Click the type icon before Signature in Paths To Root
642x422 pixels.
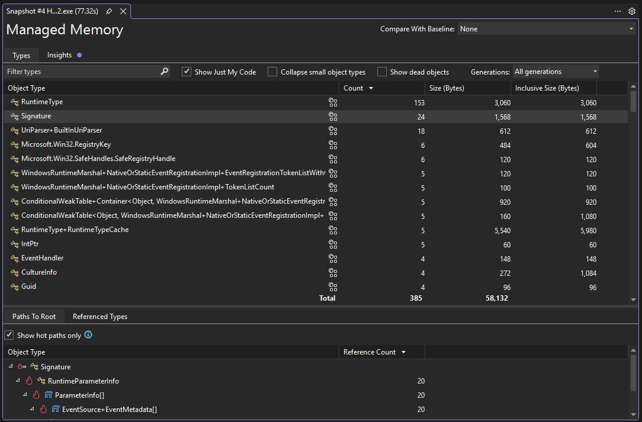[34, 366]
